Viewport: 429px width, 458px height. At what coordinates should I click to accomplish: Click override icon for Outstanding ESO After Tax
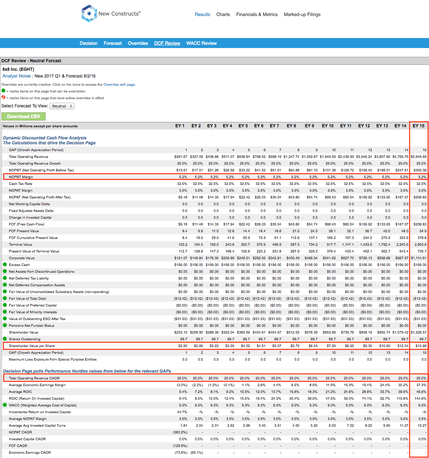(x=5, y=319)
